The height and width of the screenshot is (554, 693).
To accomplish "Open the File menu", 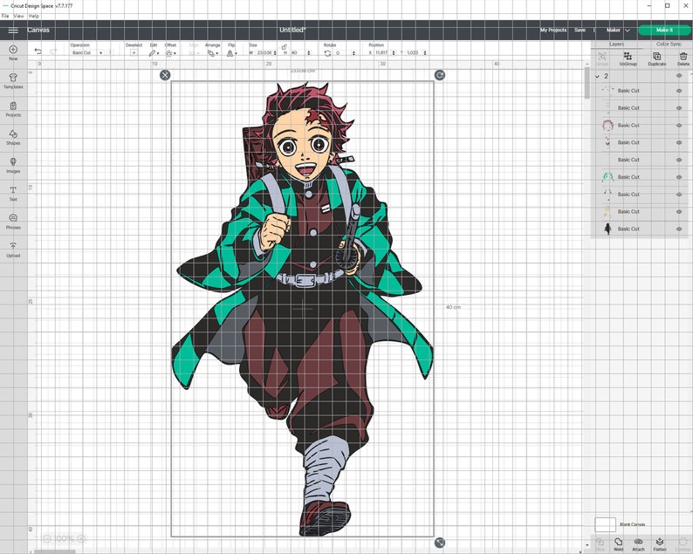I will coord(5,16).
